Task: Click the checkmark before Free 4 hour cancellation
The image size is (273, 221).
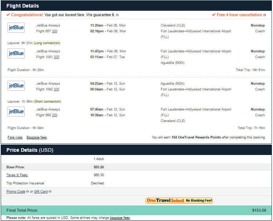Action: point(214,15)
